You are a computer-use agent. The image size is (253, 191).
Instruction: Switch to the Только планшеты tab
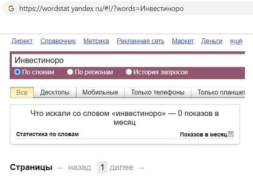(x=218, y=92)
